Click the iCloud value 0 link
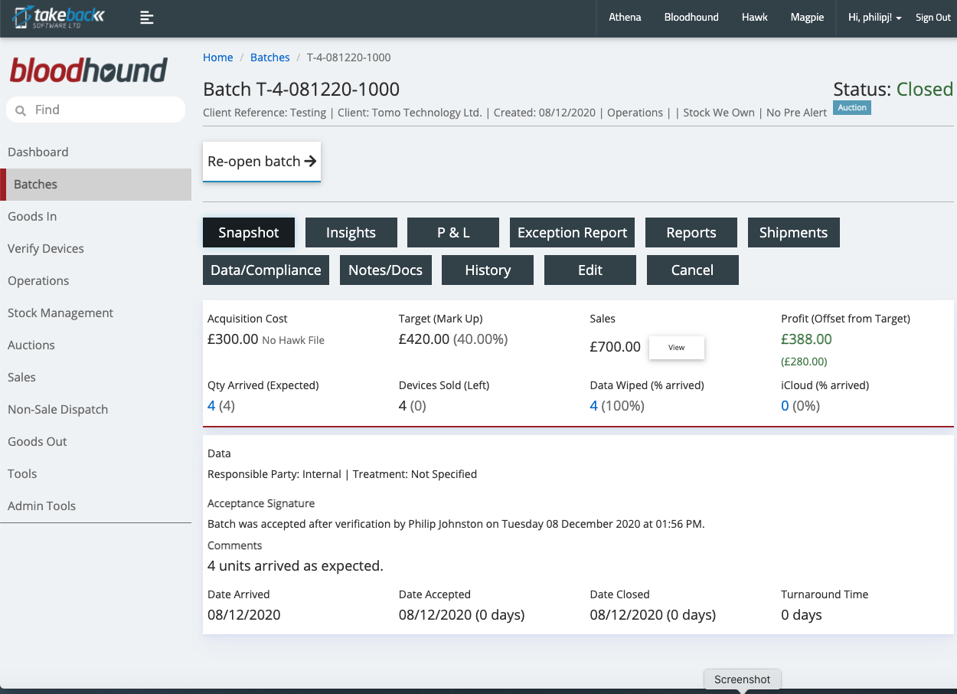Viewport: 957px width, 694px height. [x=785, y=406]
